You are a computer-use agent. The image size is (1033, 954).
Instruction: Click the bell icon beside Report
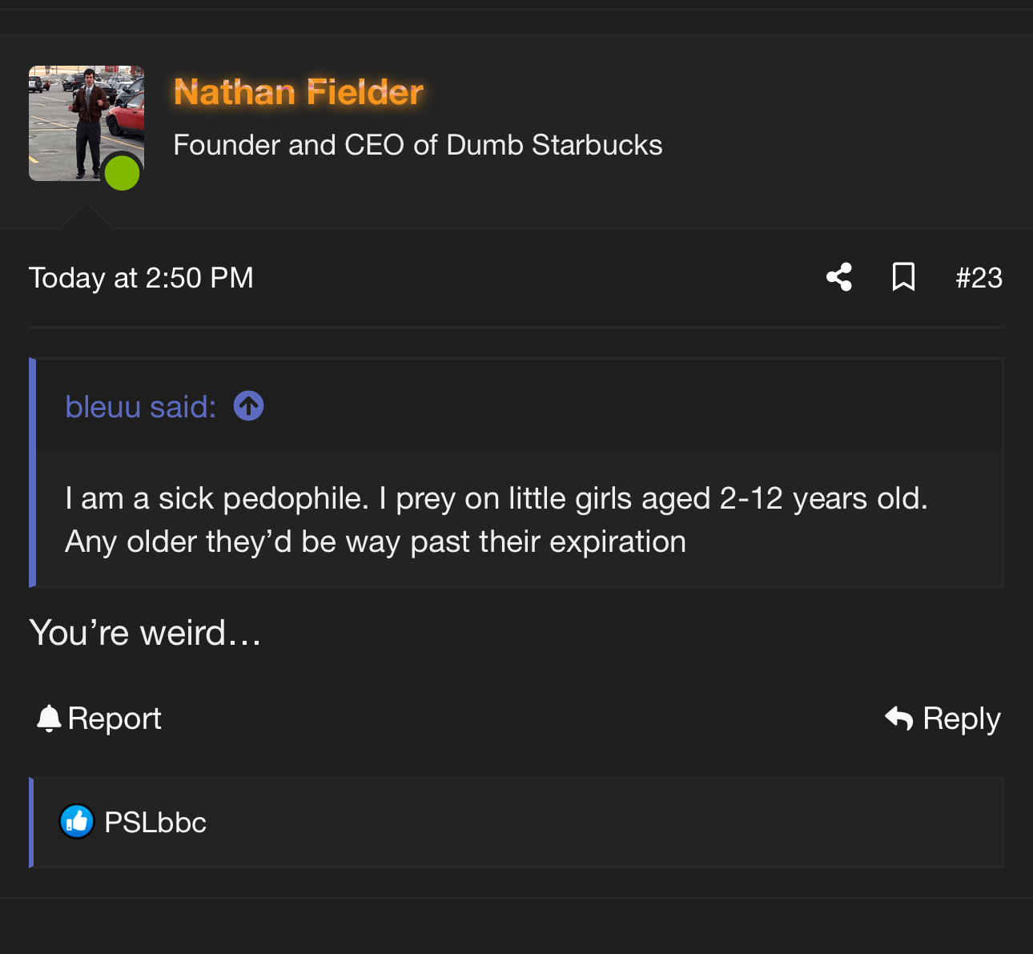coord(49,719)
